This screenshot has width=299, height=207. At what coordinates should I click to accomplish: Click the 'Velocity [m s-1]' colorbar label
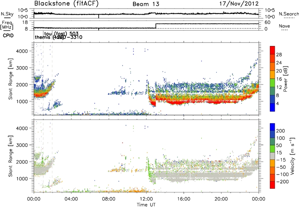(292, 156)
